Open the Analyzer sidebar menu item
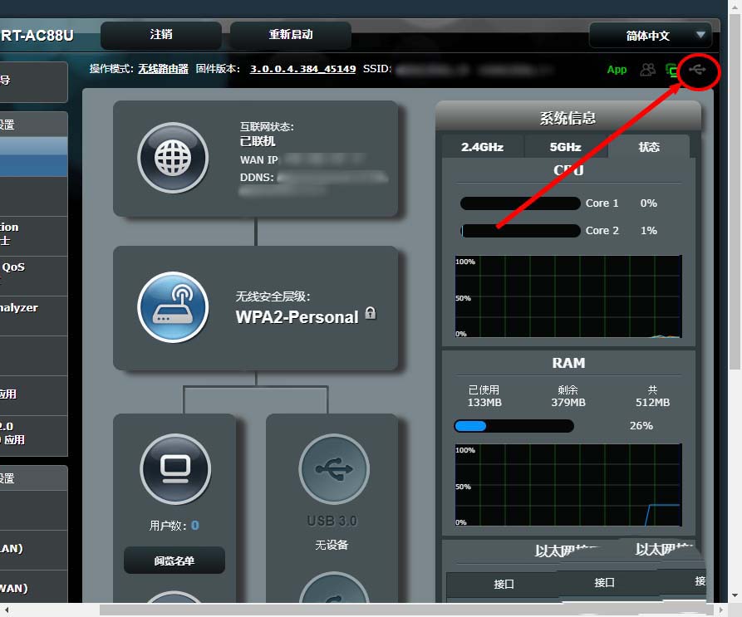 coord(33,316)
